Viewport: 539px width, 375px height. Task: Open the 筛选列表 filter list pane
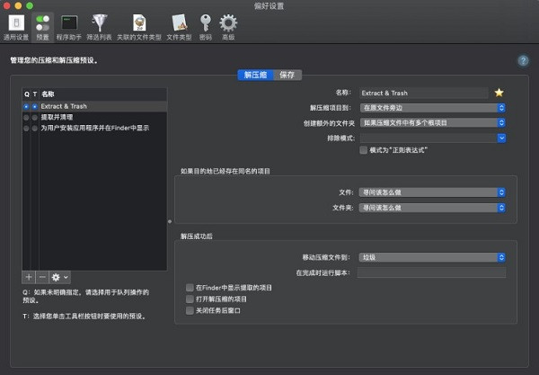(x=97, y=26)
